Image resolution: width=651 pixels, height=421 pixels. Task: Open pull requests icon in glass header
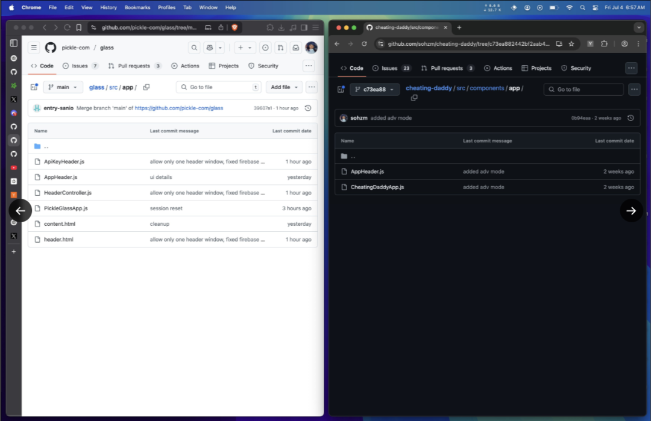(281, 48)
